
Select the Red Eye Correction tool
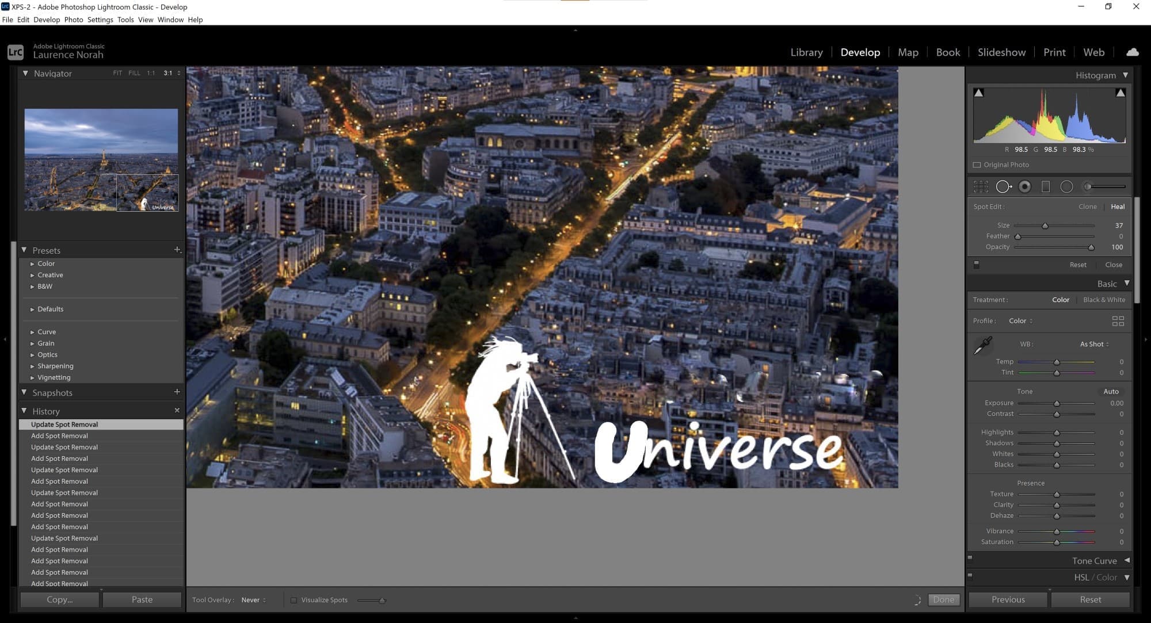(x=1024, y=186)
